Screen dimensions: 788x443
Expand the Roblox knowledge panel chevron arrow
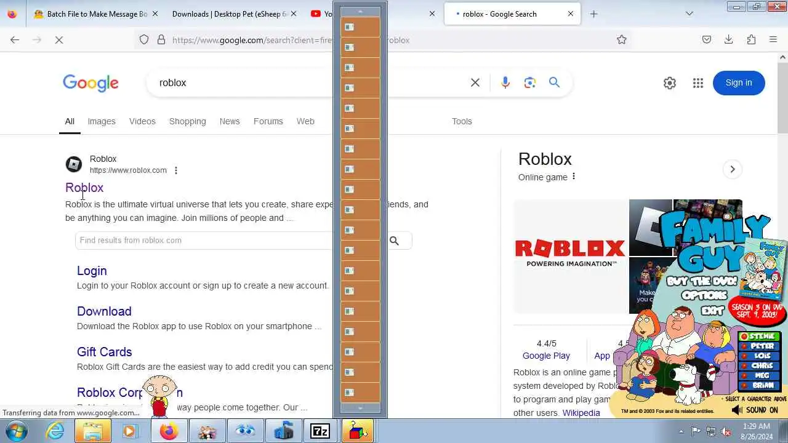pyautogui.click(x=733, y=169)
